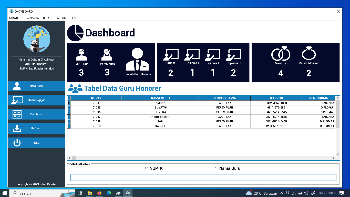This screenshot has height=197, width=350.
Task: Select the Data Guru sidebar icon
Action: [16, 86]
